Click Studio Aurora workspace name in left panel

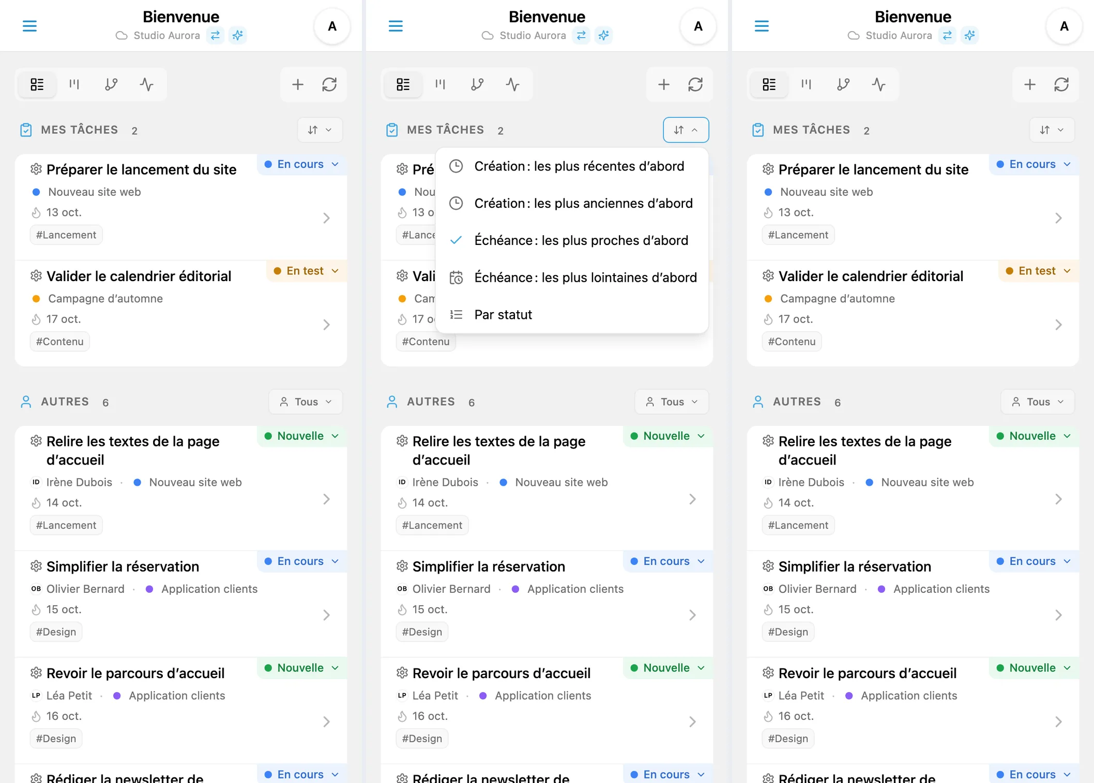(x=166, y=35)
